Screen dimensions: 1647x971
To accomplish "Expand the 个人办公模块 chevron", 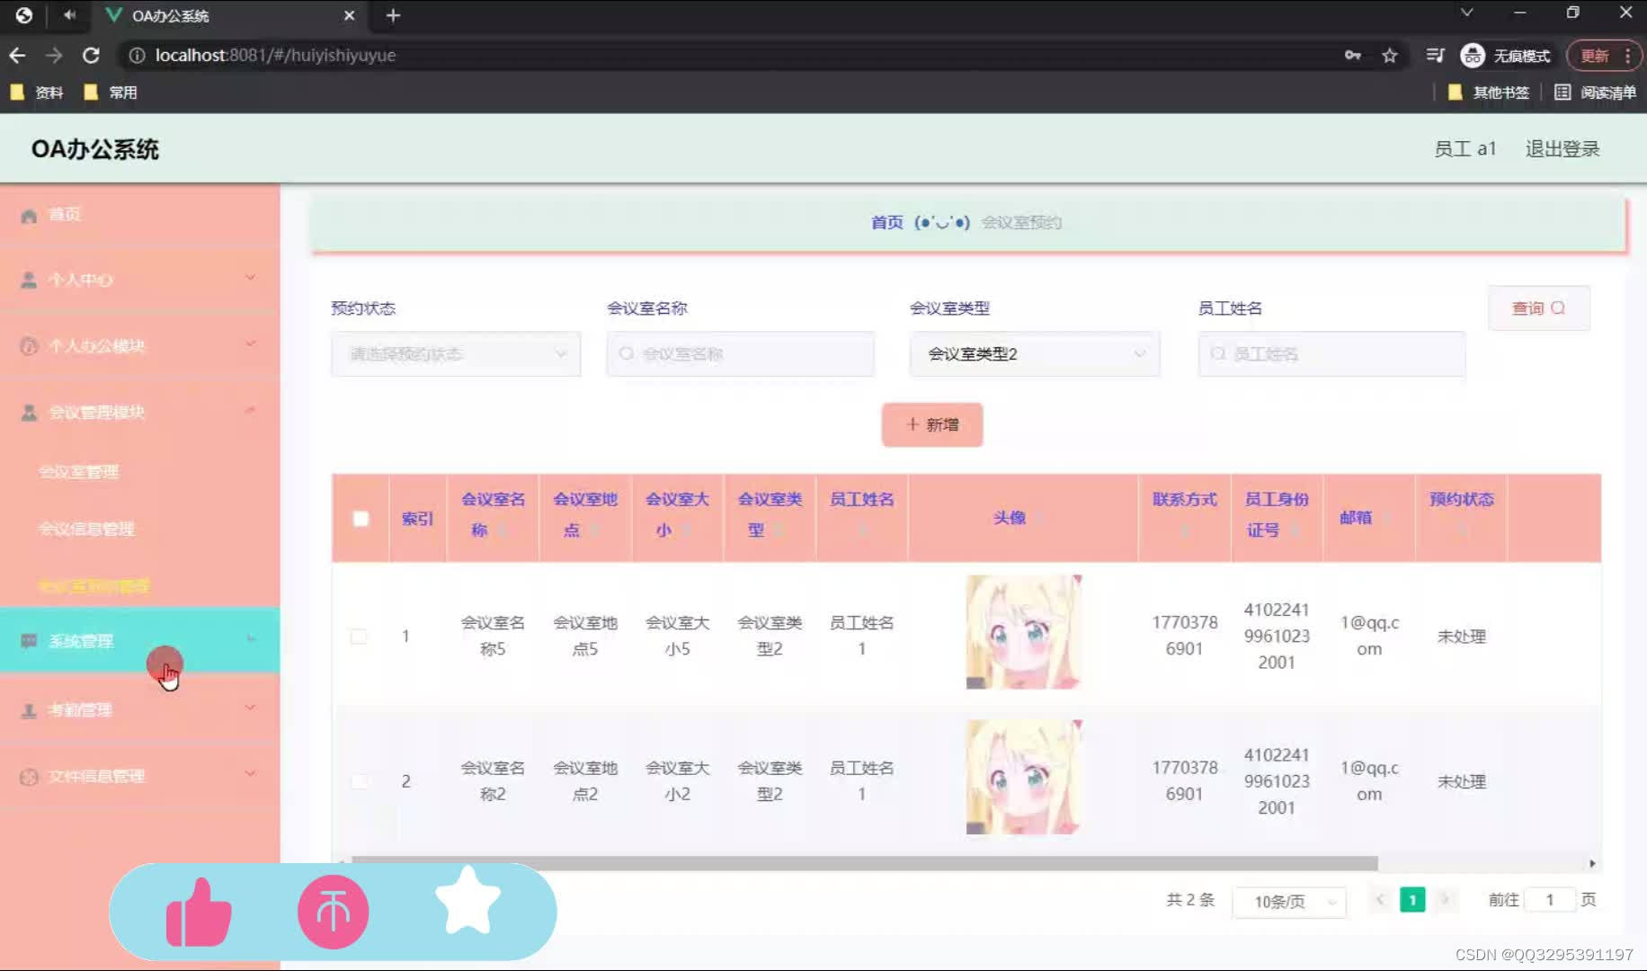I will [251, 343].
